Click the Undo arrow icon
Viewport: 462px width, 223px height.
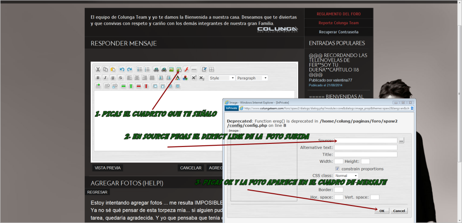click(122, 69)
